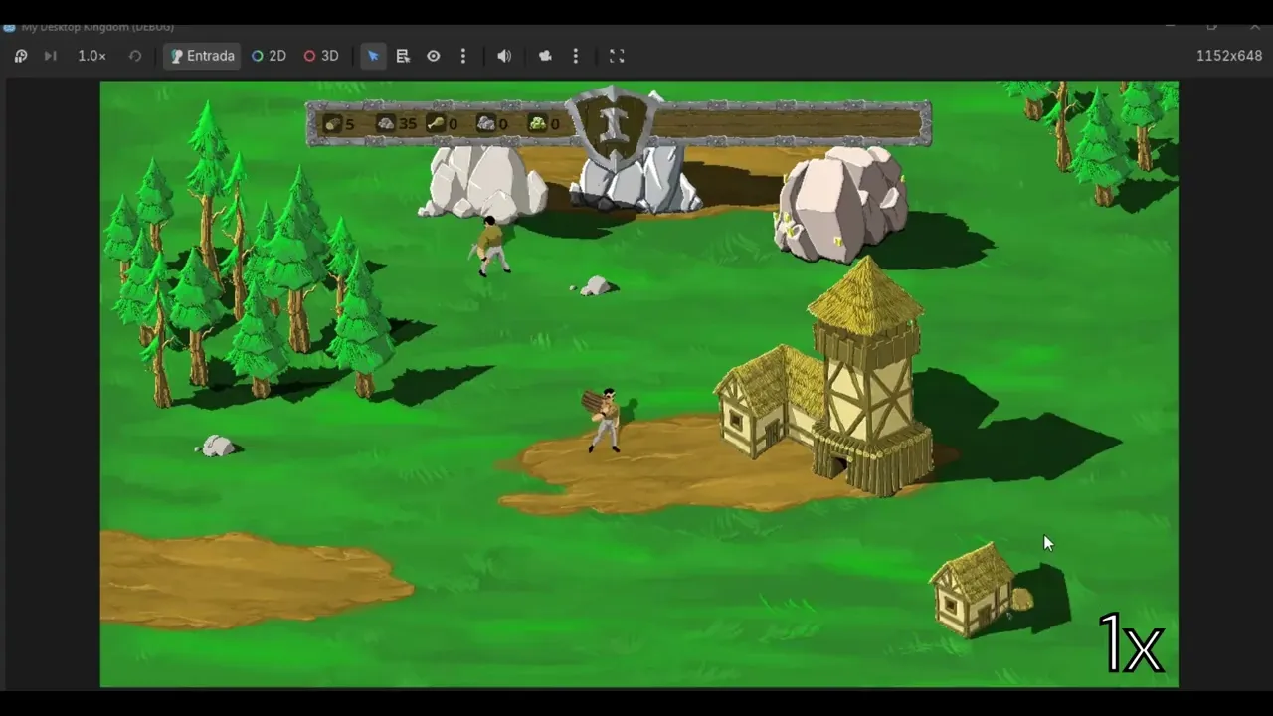Select the 3D node selection mode
Image resolution: width=1273 pixels, height=716 pixels.
321,56
